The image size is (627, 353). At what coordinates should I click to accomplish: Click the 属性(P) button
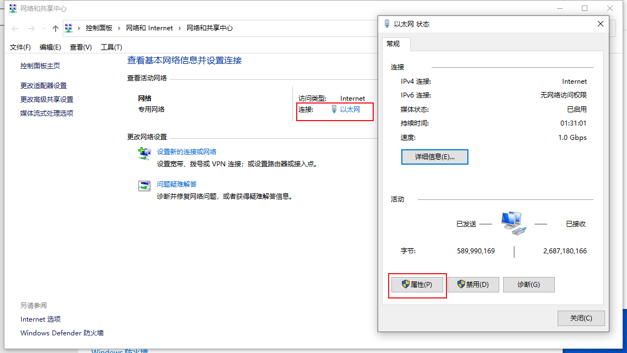coord(417,285)
